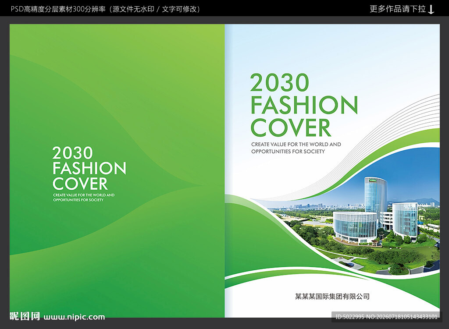The image size is (449, 329).
Task: Click the 更多作品请下拉 text
Action: point(397,9)
